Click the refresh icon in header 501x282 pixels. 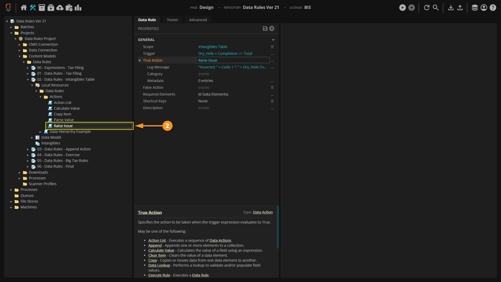tap(427, 8)
